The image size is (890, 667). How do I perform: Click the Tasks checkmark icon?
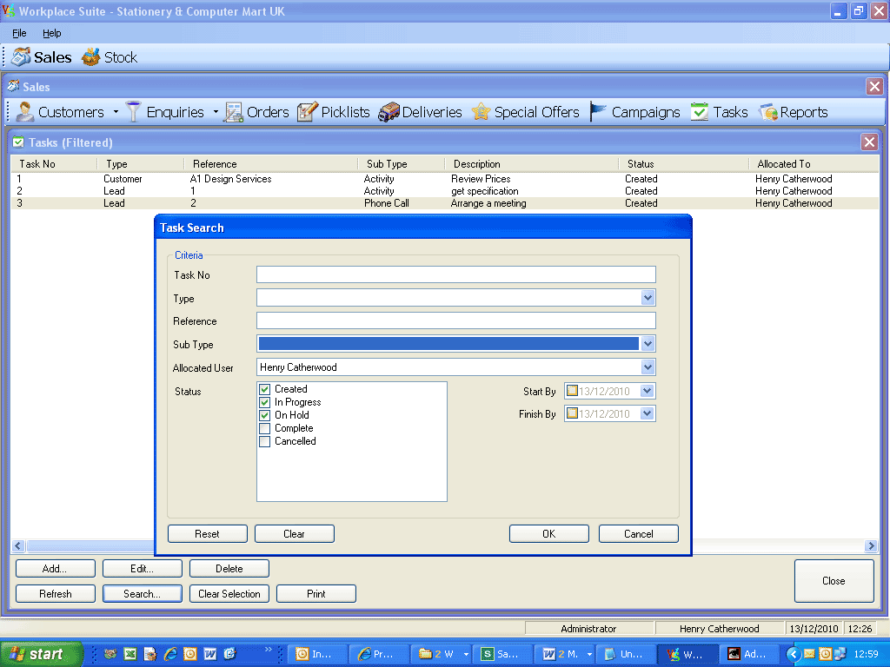click(700, 112)
